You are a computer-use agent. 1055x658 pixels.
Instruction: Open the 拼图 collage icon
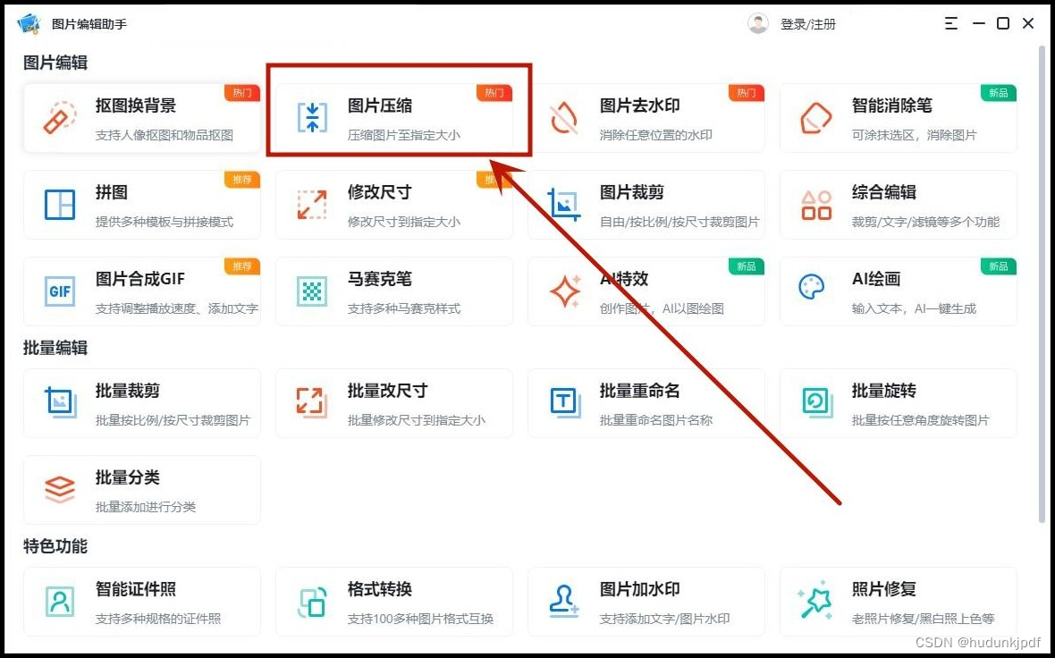tap(60, 205)
